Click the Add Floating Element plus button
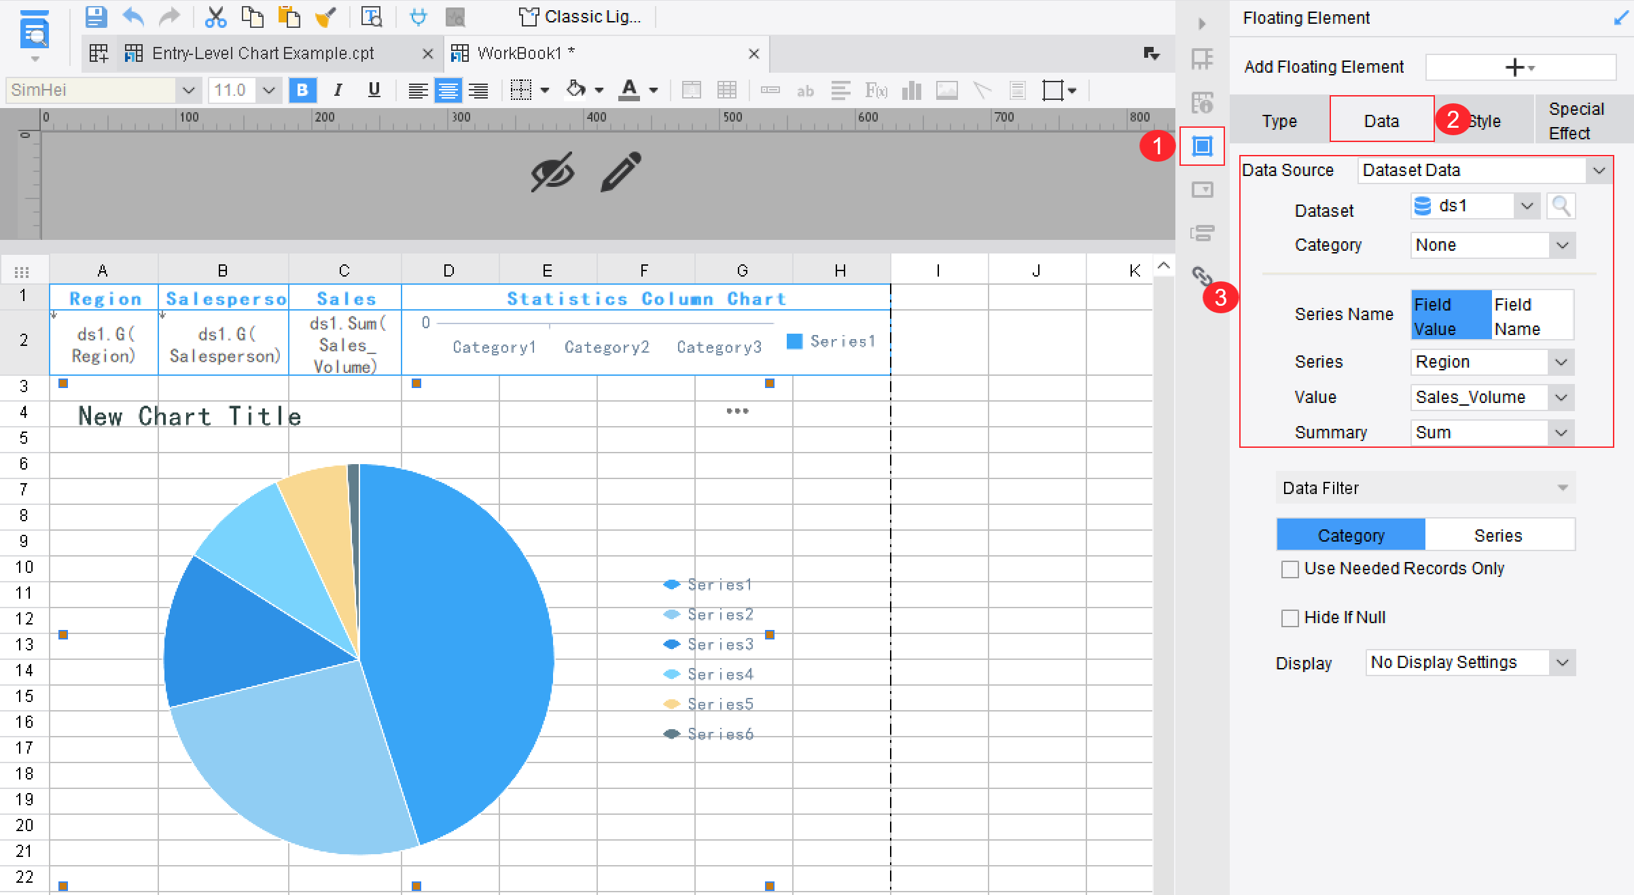Viewport: 1634px width, 895px height. (x=1520, y=67)
